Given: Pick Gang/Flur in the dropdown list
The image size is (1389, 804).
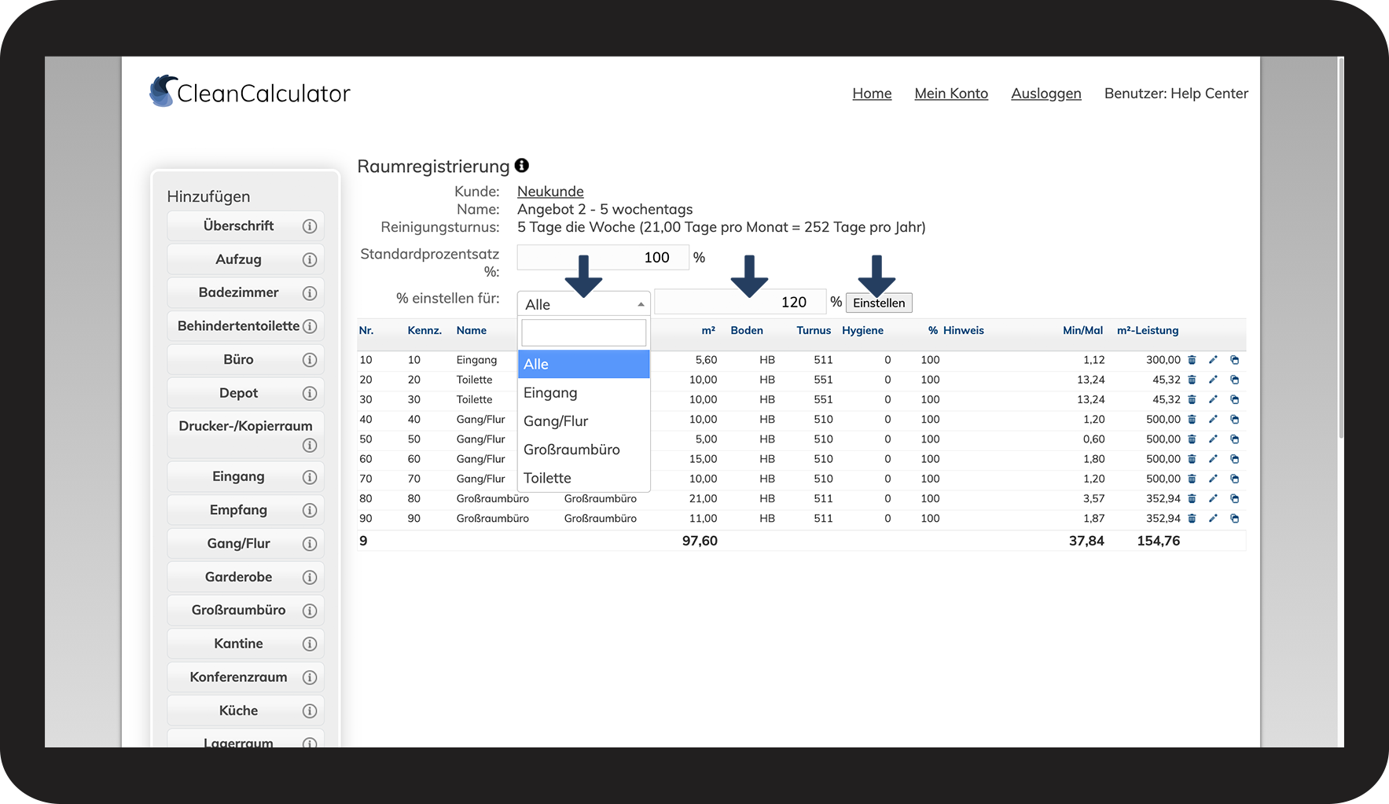Looking at the screenshot, I should (556, 421).
